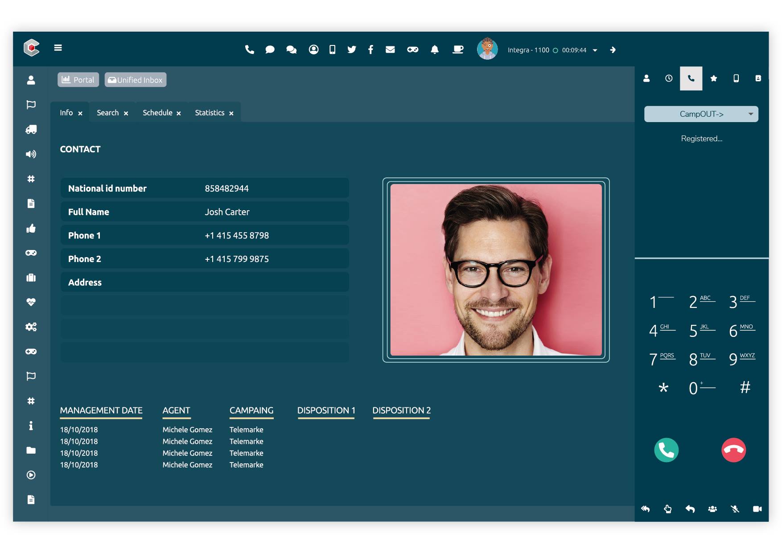Expand the agent status dropdown arrow
782x553 pixels.
(595, 50)
